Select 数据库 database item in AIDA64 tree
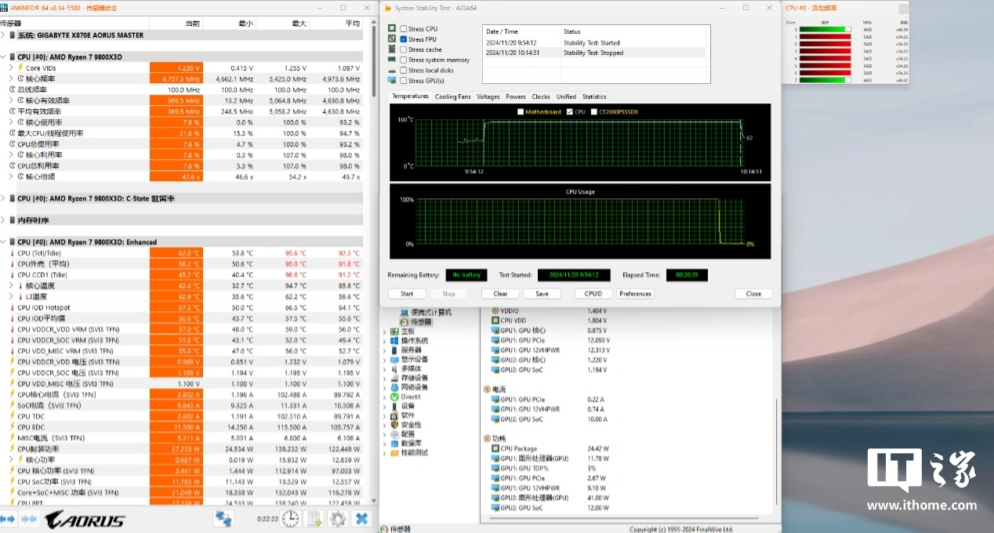This screenshot has height=533, width=994. click(x=405, y=443)
